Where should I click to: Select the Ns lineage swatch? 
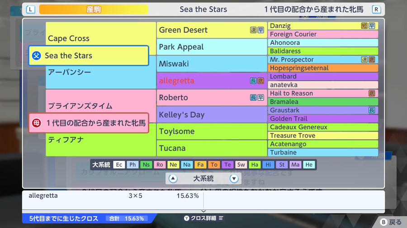tap(146, 164)
